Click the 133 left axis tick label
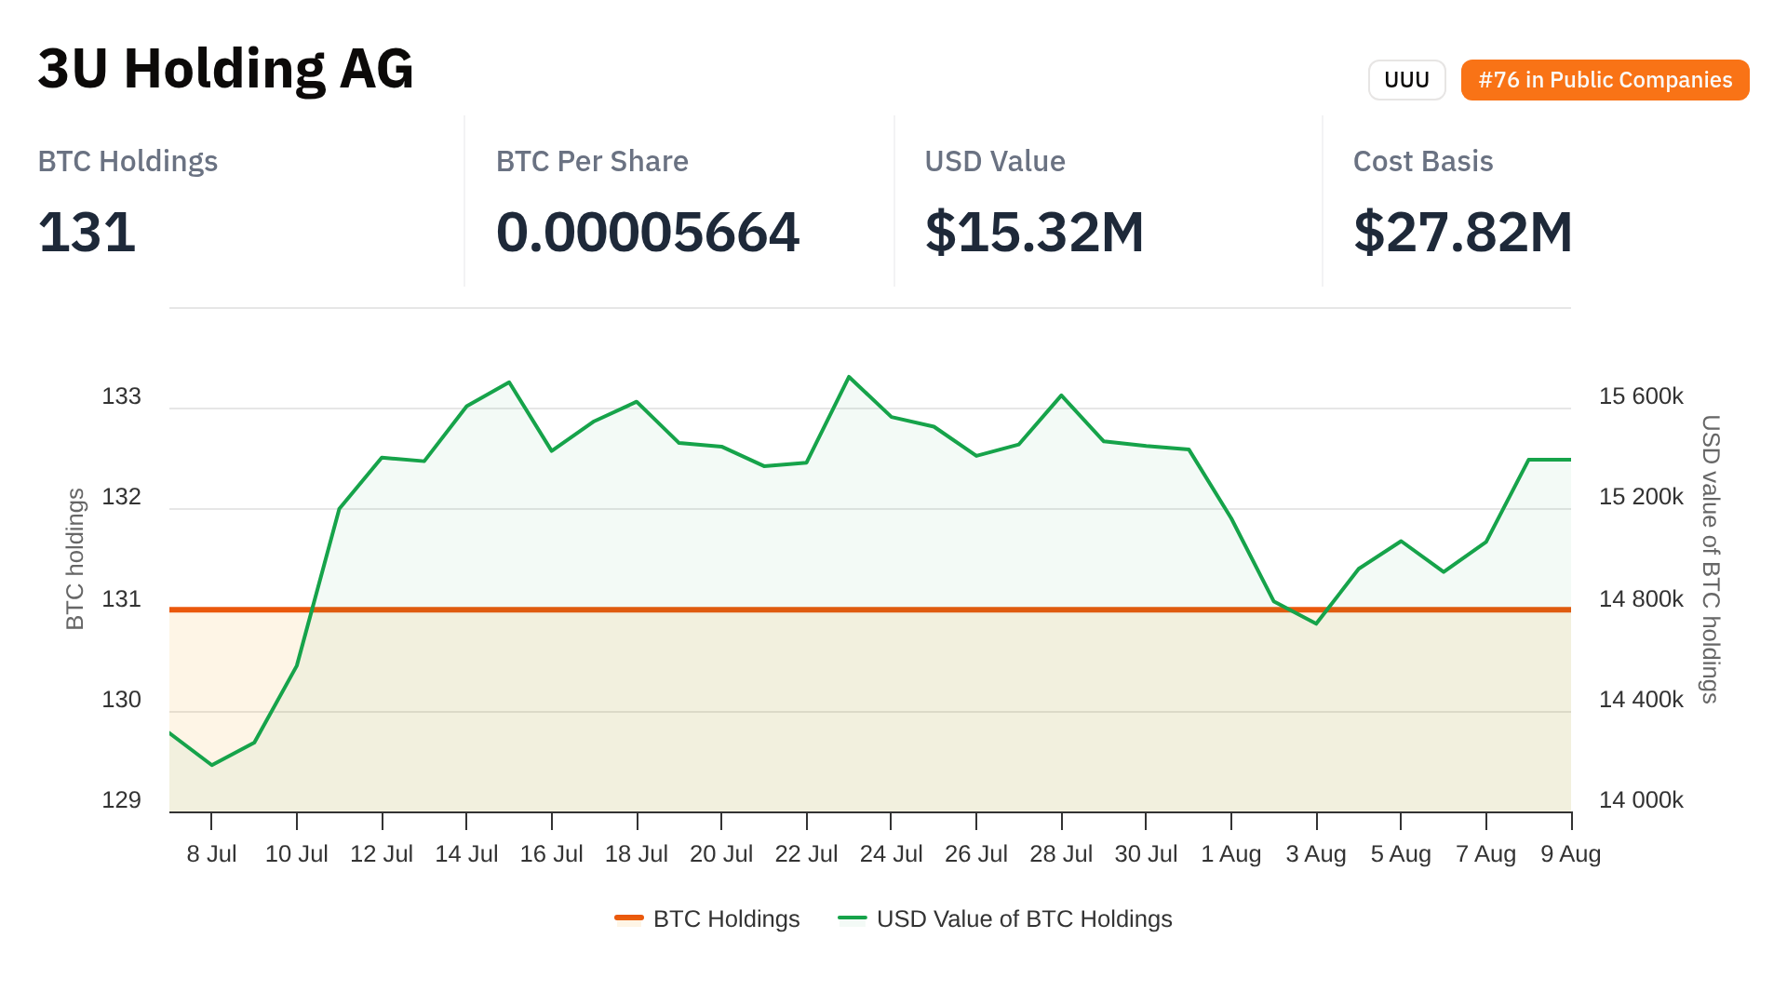 click(121, 396)
